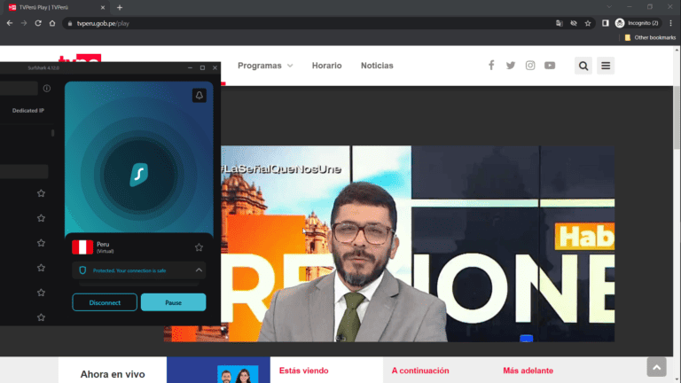Open a new Chrome tab
The image size is (681, 383).
click(120, 7)
